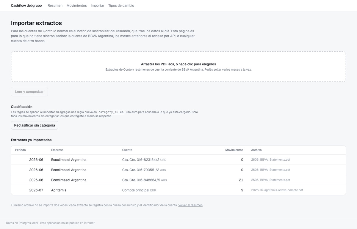Viewport: 357px width, 229px height.
Task: Select the Importar tab
Action: tap(97, 6)
